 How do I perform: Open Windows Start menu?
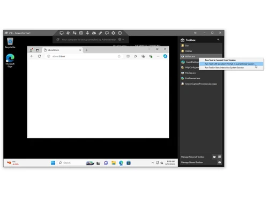click(53, 163)
